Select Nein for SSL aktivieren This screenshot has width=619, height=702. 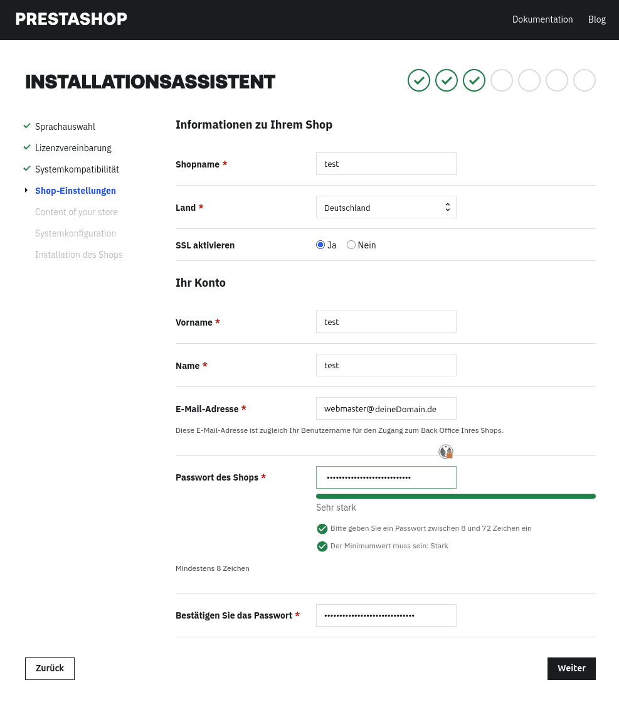coord(351,245)
